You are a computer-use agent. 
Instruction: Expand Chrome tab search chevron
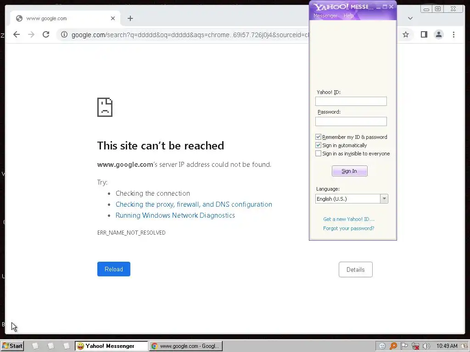tap(410, 18)
